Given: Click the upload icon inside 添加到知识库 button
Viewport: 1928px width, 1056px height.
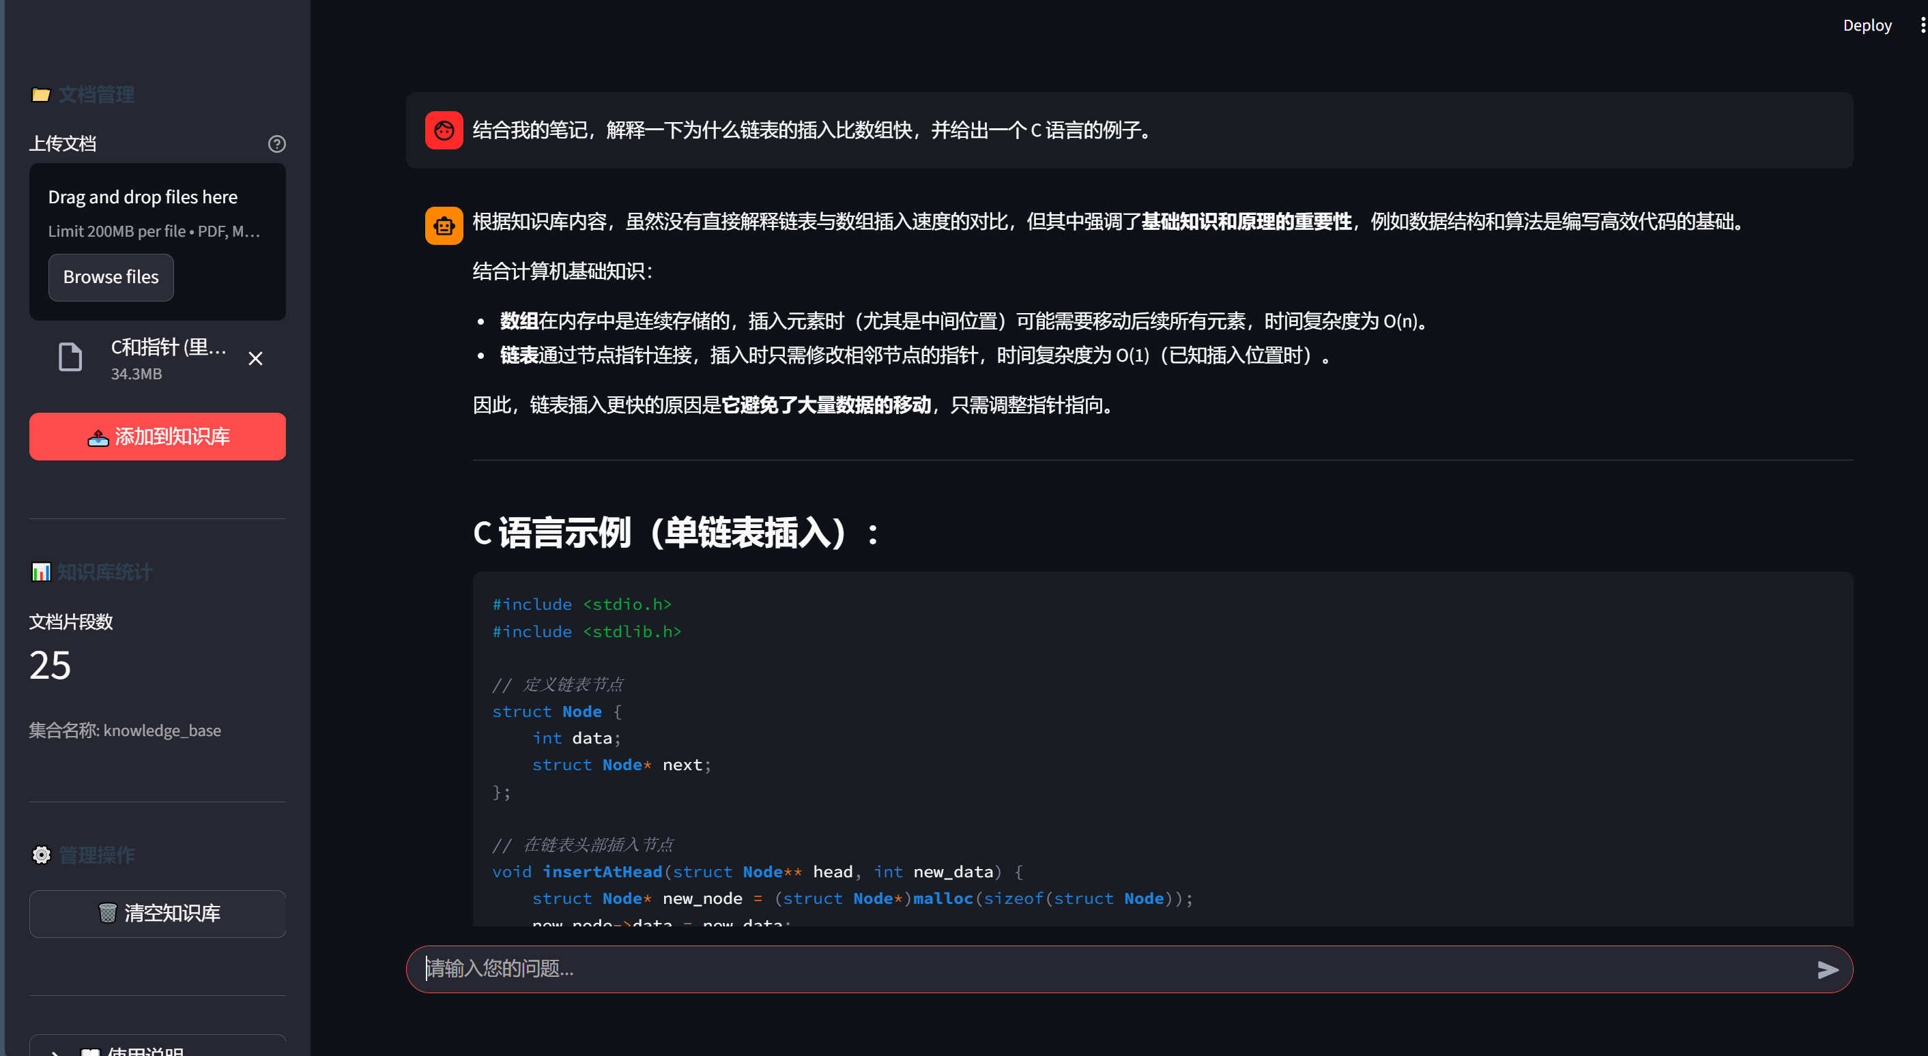Looking at the screenshot, I should point(98,436).
